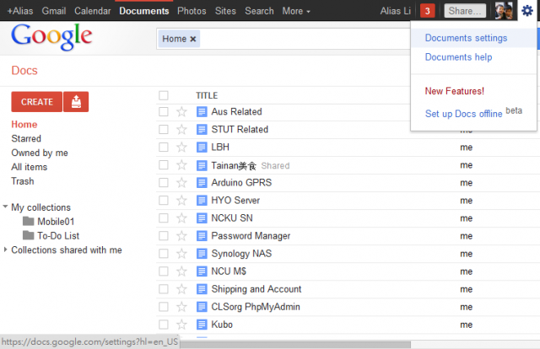540x349 pixels.
Task: Click the CREATE button
Action: point(37,102)
